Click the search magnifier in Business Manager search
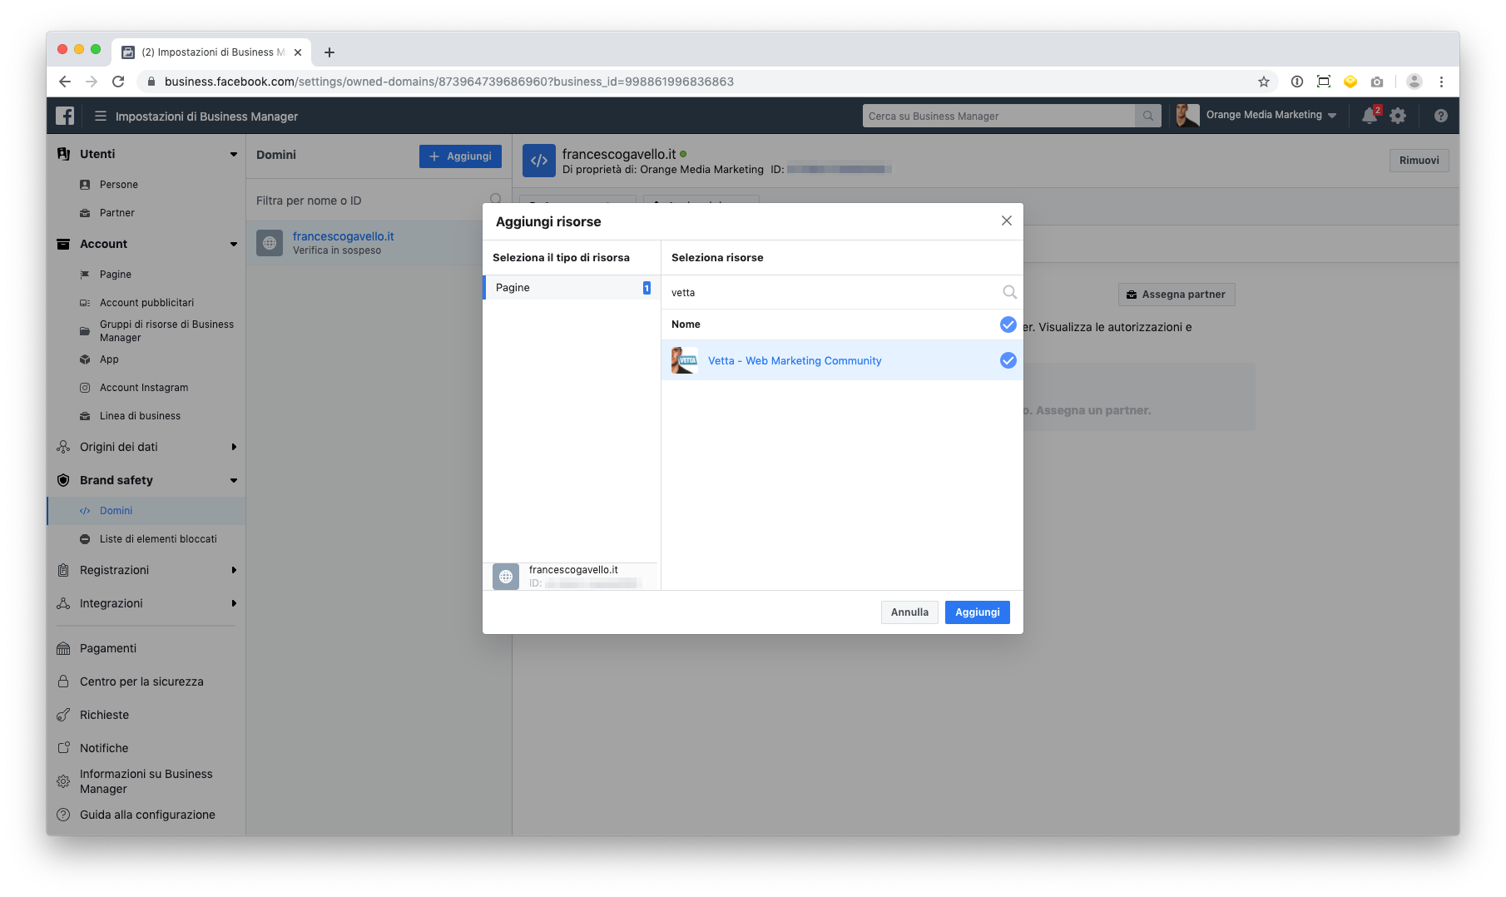Screen dimensions: 1506x897 [1147, 116]
